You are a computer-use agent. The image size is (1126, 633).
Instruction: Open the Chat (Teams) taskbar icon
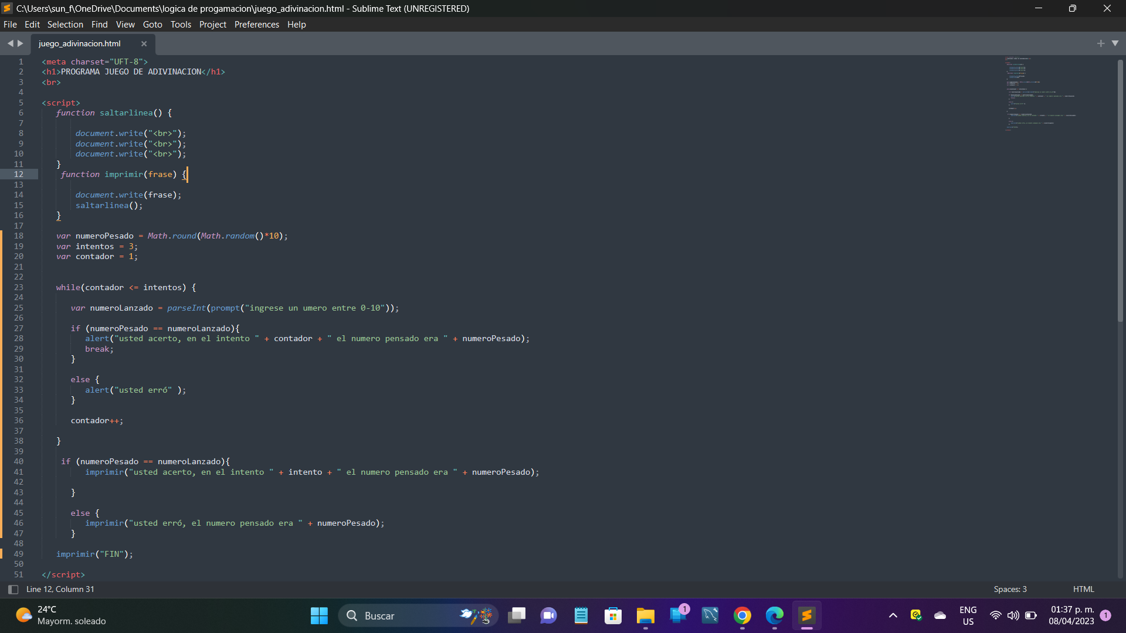click(548, 615)
